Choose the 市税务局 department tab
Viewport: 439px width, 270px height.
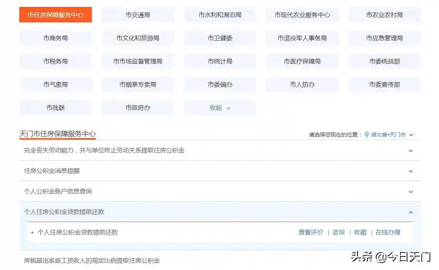click(56, 61)
